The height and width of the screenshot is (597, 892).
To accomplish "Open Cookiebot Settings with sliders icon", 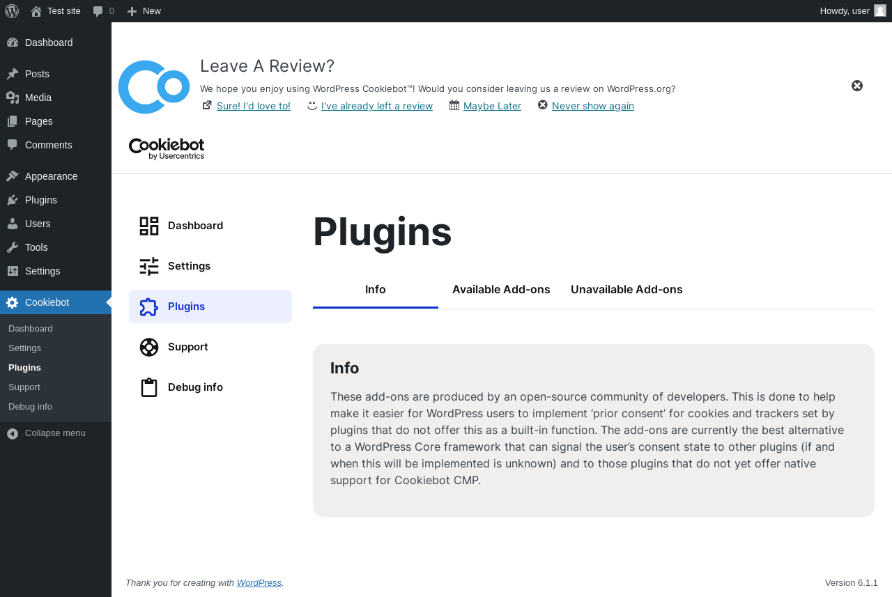I will [149, 266].
